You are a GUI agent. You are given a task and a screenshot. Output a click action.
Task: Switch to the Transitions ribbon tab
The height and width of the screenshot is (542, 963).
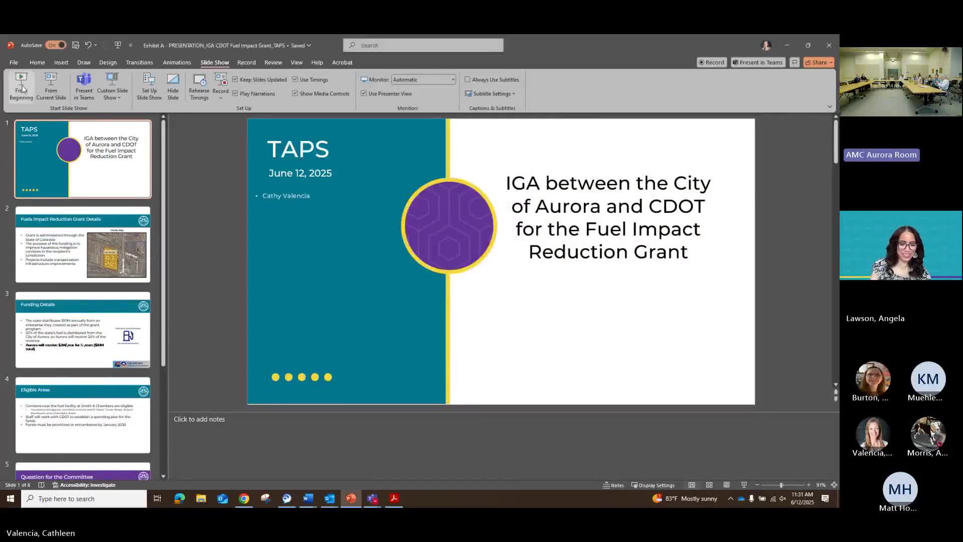(x=139, y=62)
